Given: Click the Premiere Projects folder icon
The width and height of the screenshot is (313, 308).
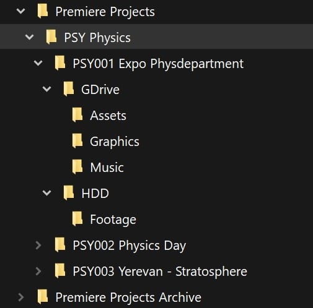Looking at the screenshot, I should coord(43,12).
